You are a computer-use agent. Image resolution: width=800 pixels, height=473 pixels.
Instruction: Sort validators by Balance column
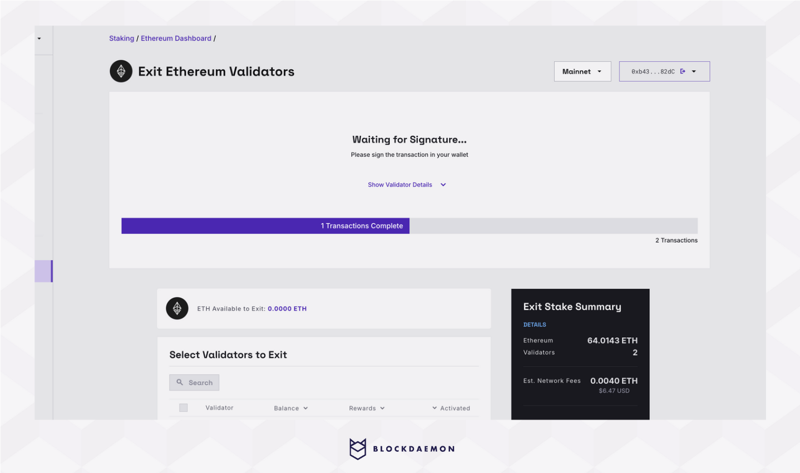click(x=291, y=408)
